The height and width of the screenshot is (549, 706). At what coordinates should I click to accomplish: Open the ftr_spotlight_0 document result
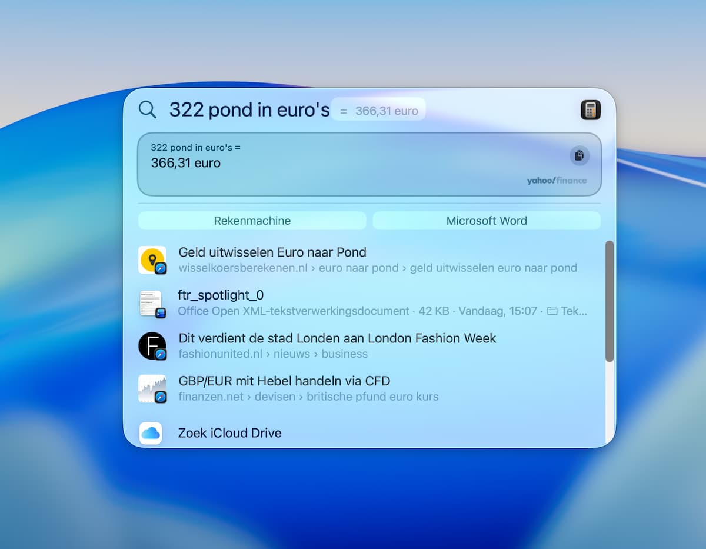[221, 295]
